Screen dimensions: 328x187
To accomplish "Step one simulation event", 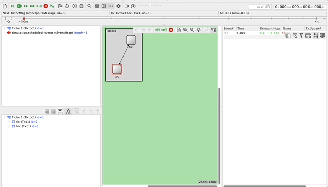I will (12, 6).
